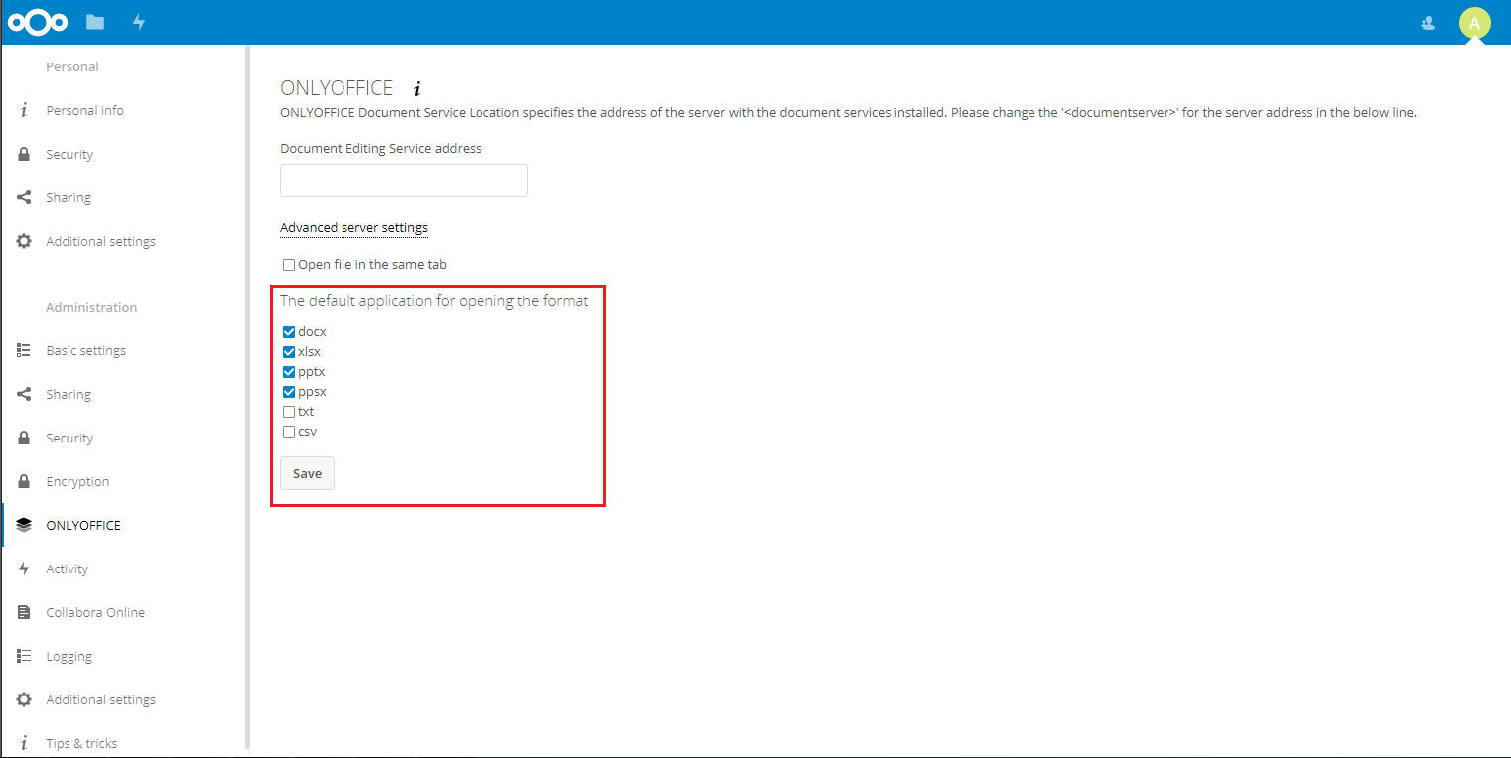The height and width of the screenshot is (758, 1511).
Task: Open the ONLYOFFICE info icon
Action: 416,87
